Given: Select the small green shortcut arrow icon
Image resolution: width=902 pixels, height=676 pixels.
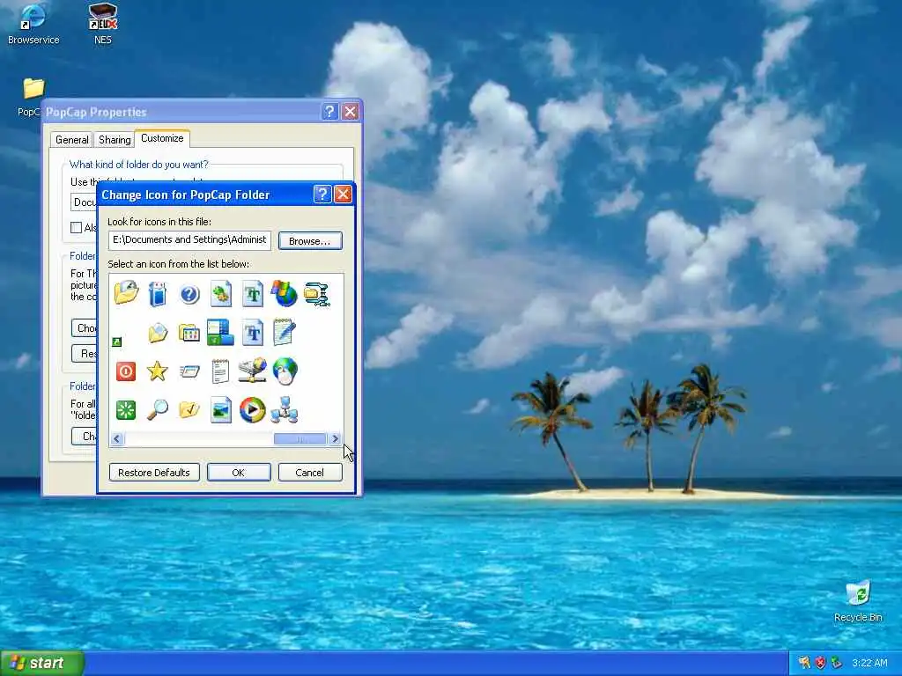Looking at the screenshot, I should point(117,342).
